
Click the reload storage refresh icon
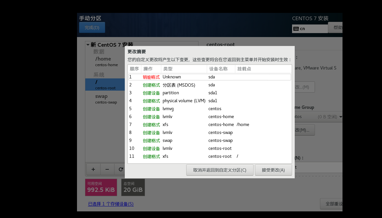point(120,169)
